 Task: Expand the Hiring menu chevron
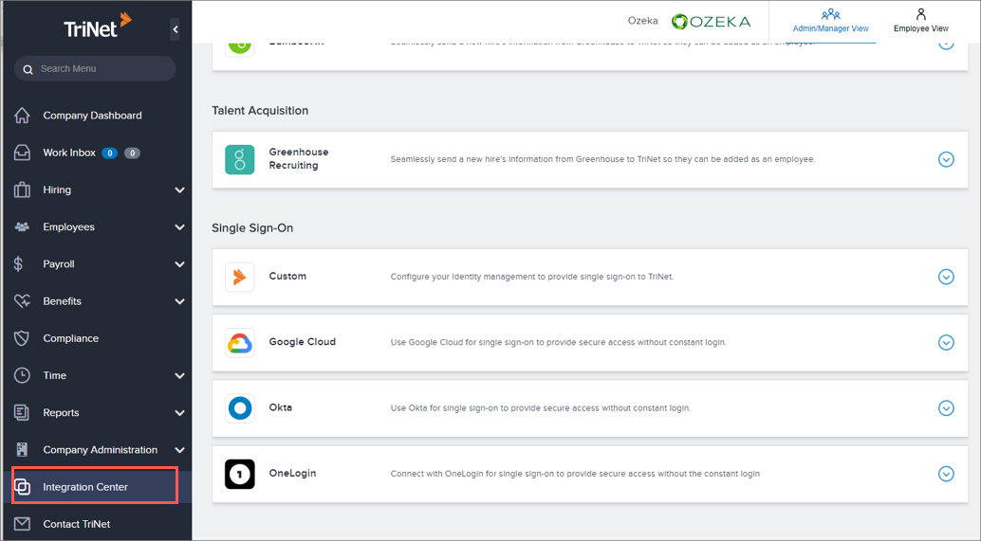tap(179, 190)
